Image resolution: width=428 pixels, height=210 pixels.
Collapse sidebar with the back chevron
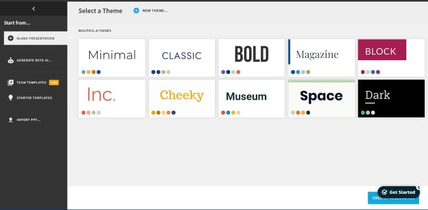pos(33,9)
